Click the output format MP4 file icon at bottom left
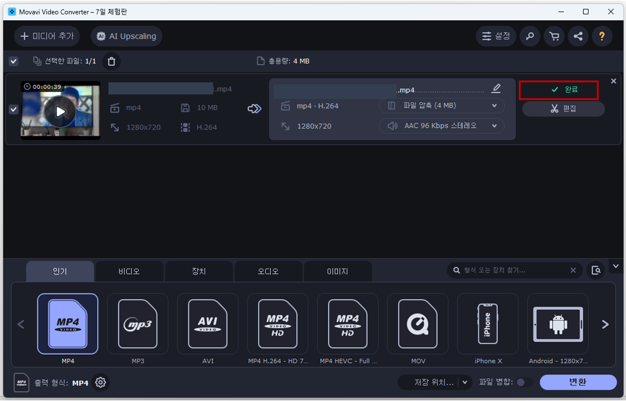Screen dimensions: 626x401 click(x=22, y=383)
